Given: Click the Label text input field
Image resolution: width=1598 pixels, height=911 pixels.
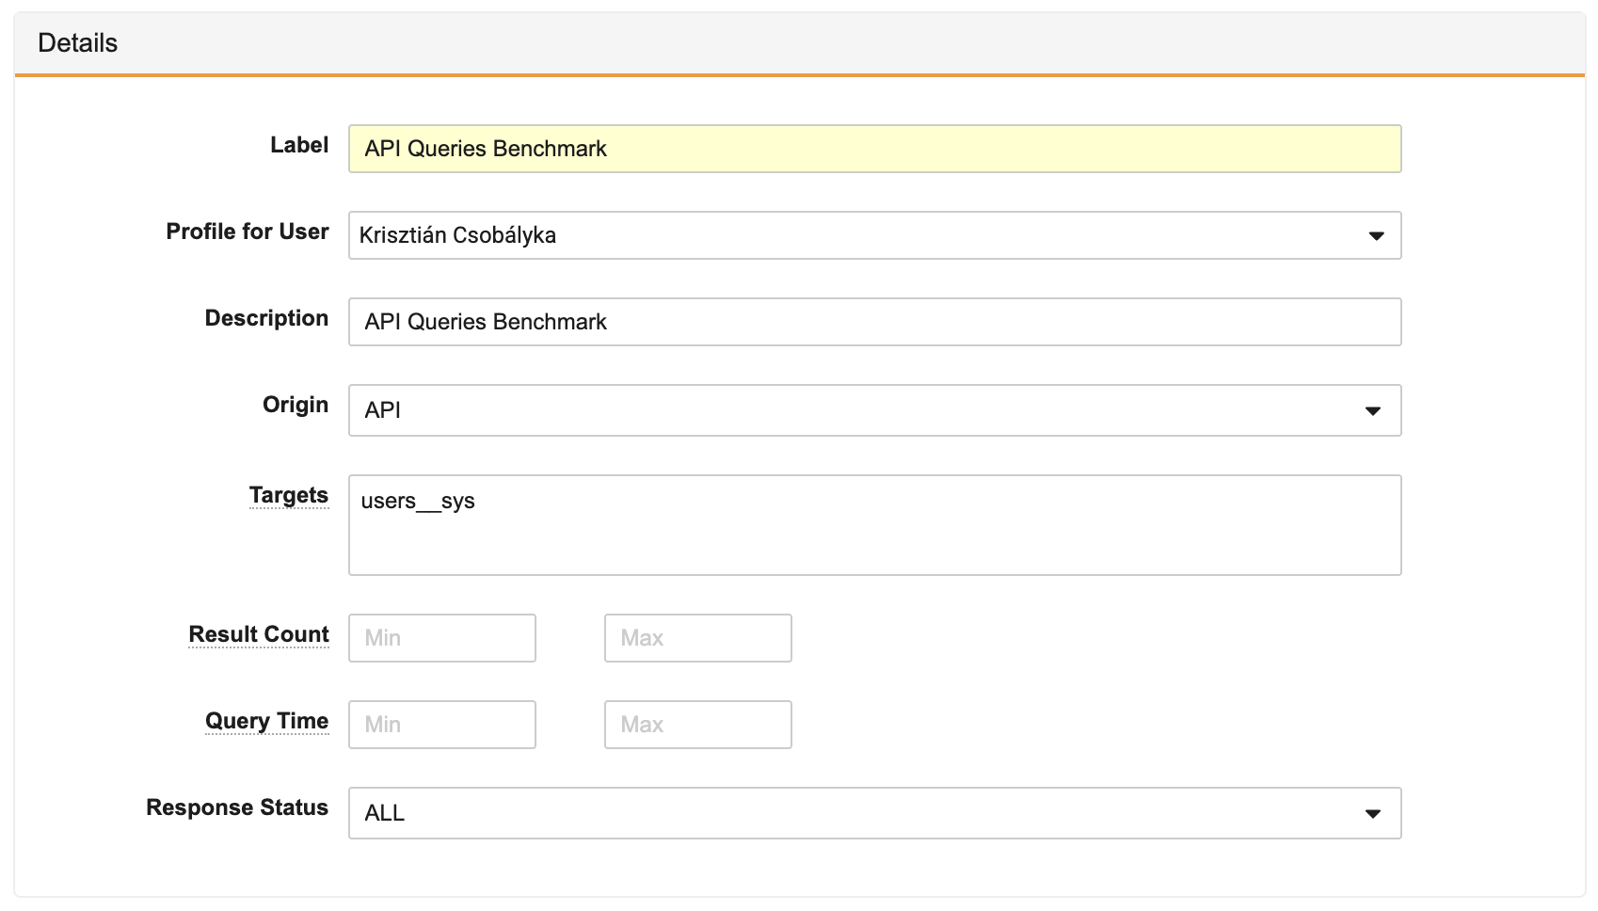Looking at the screenshot, I should [x=873, y=149].
